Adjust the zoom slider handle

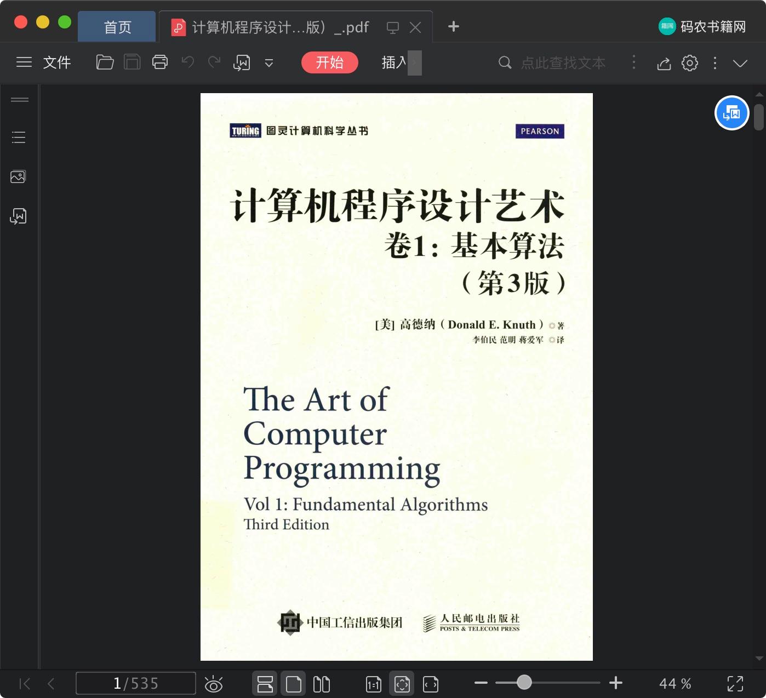coord(524,682)
